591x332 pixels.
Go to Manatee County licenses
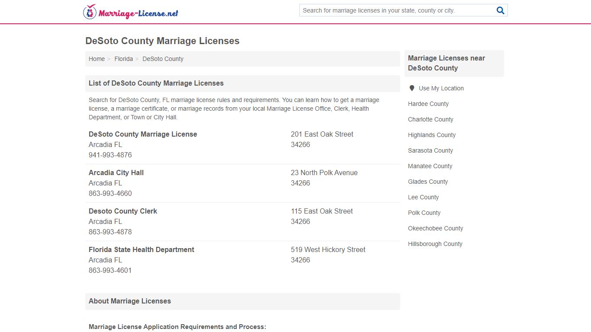[x=430, y=166]
